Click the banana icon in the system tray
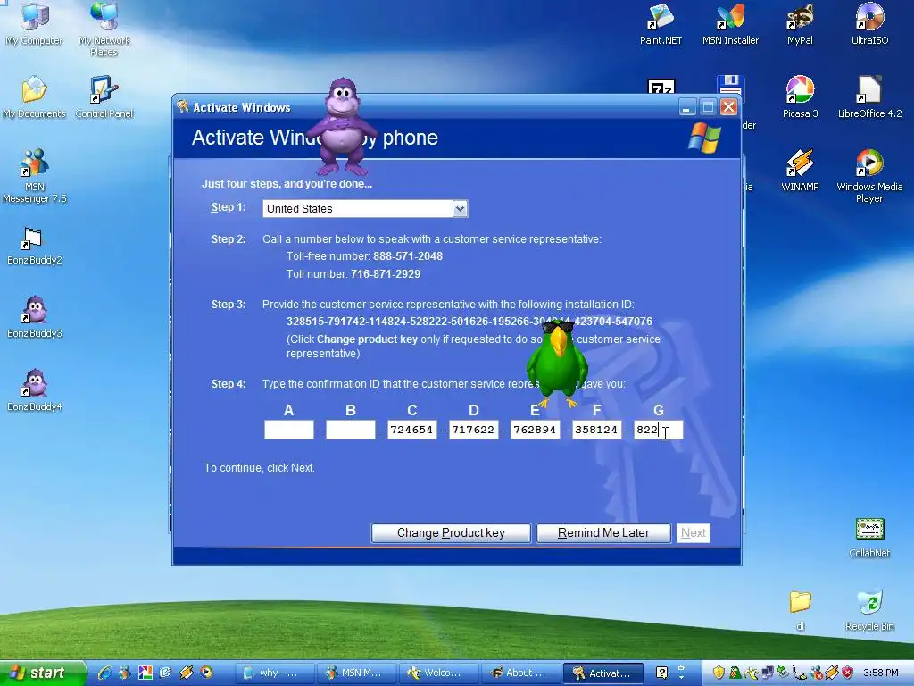The height and width of the screenshot is (686, 914). click(x=752, y=673)
